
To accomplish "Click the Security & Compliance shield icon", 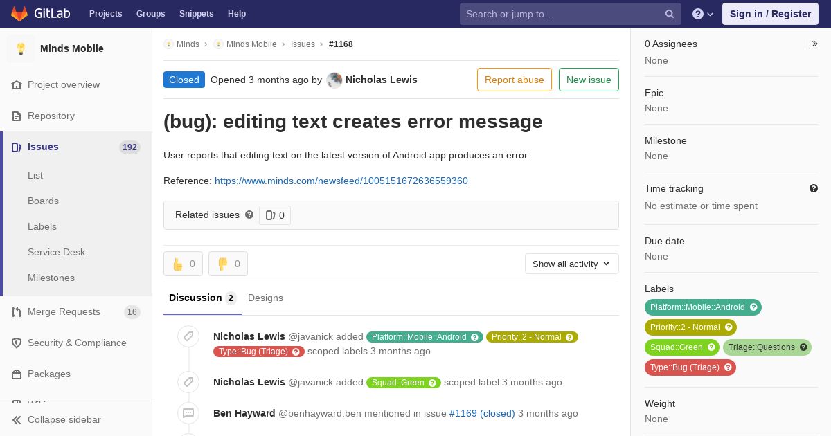I will pyautogui.click(x=17, y=343).
